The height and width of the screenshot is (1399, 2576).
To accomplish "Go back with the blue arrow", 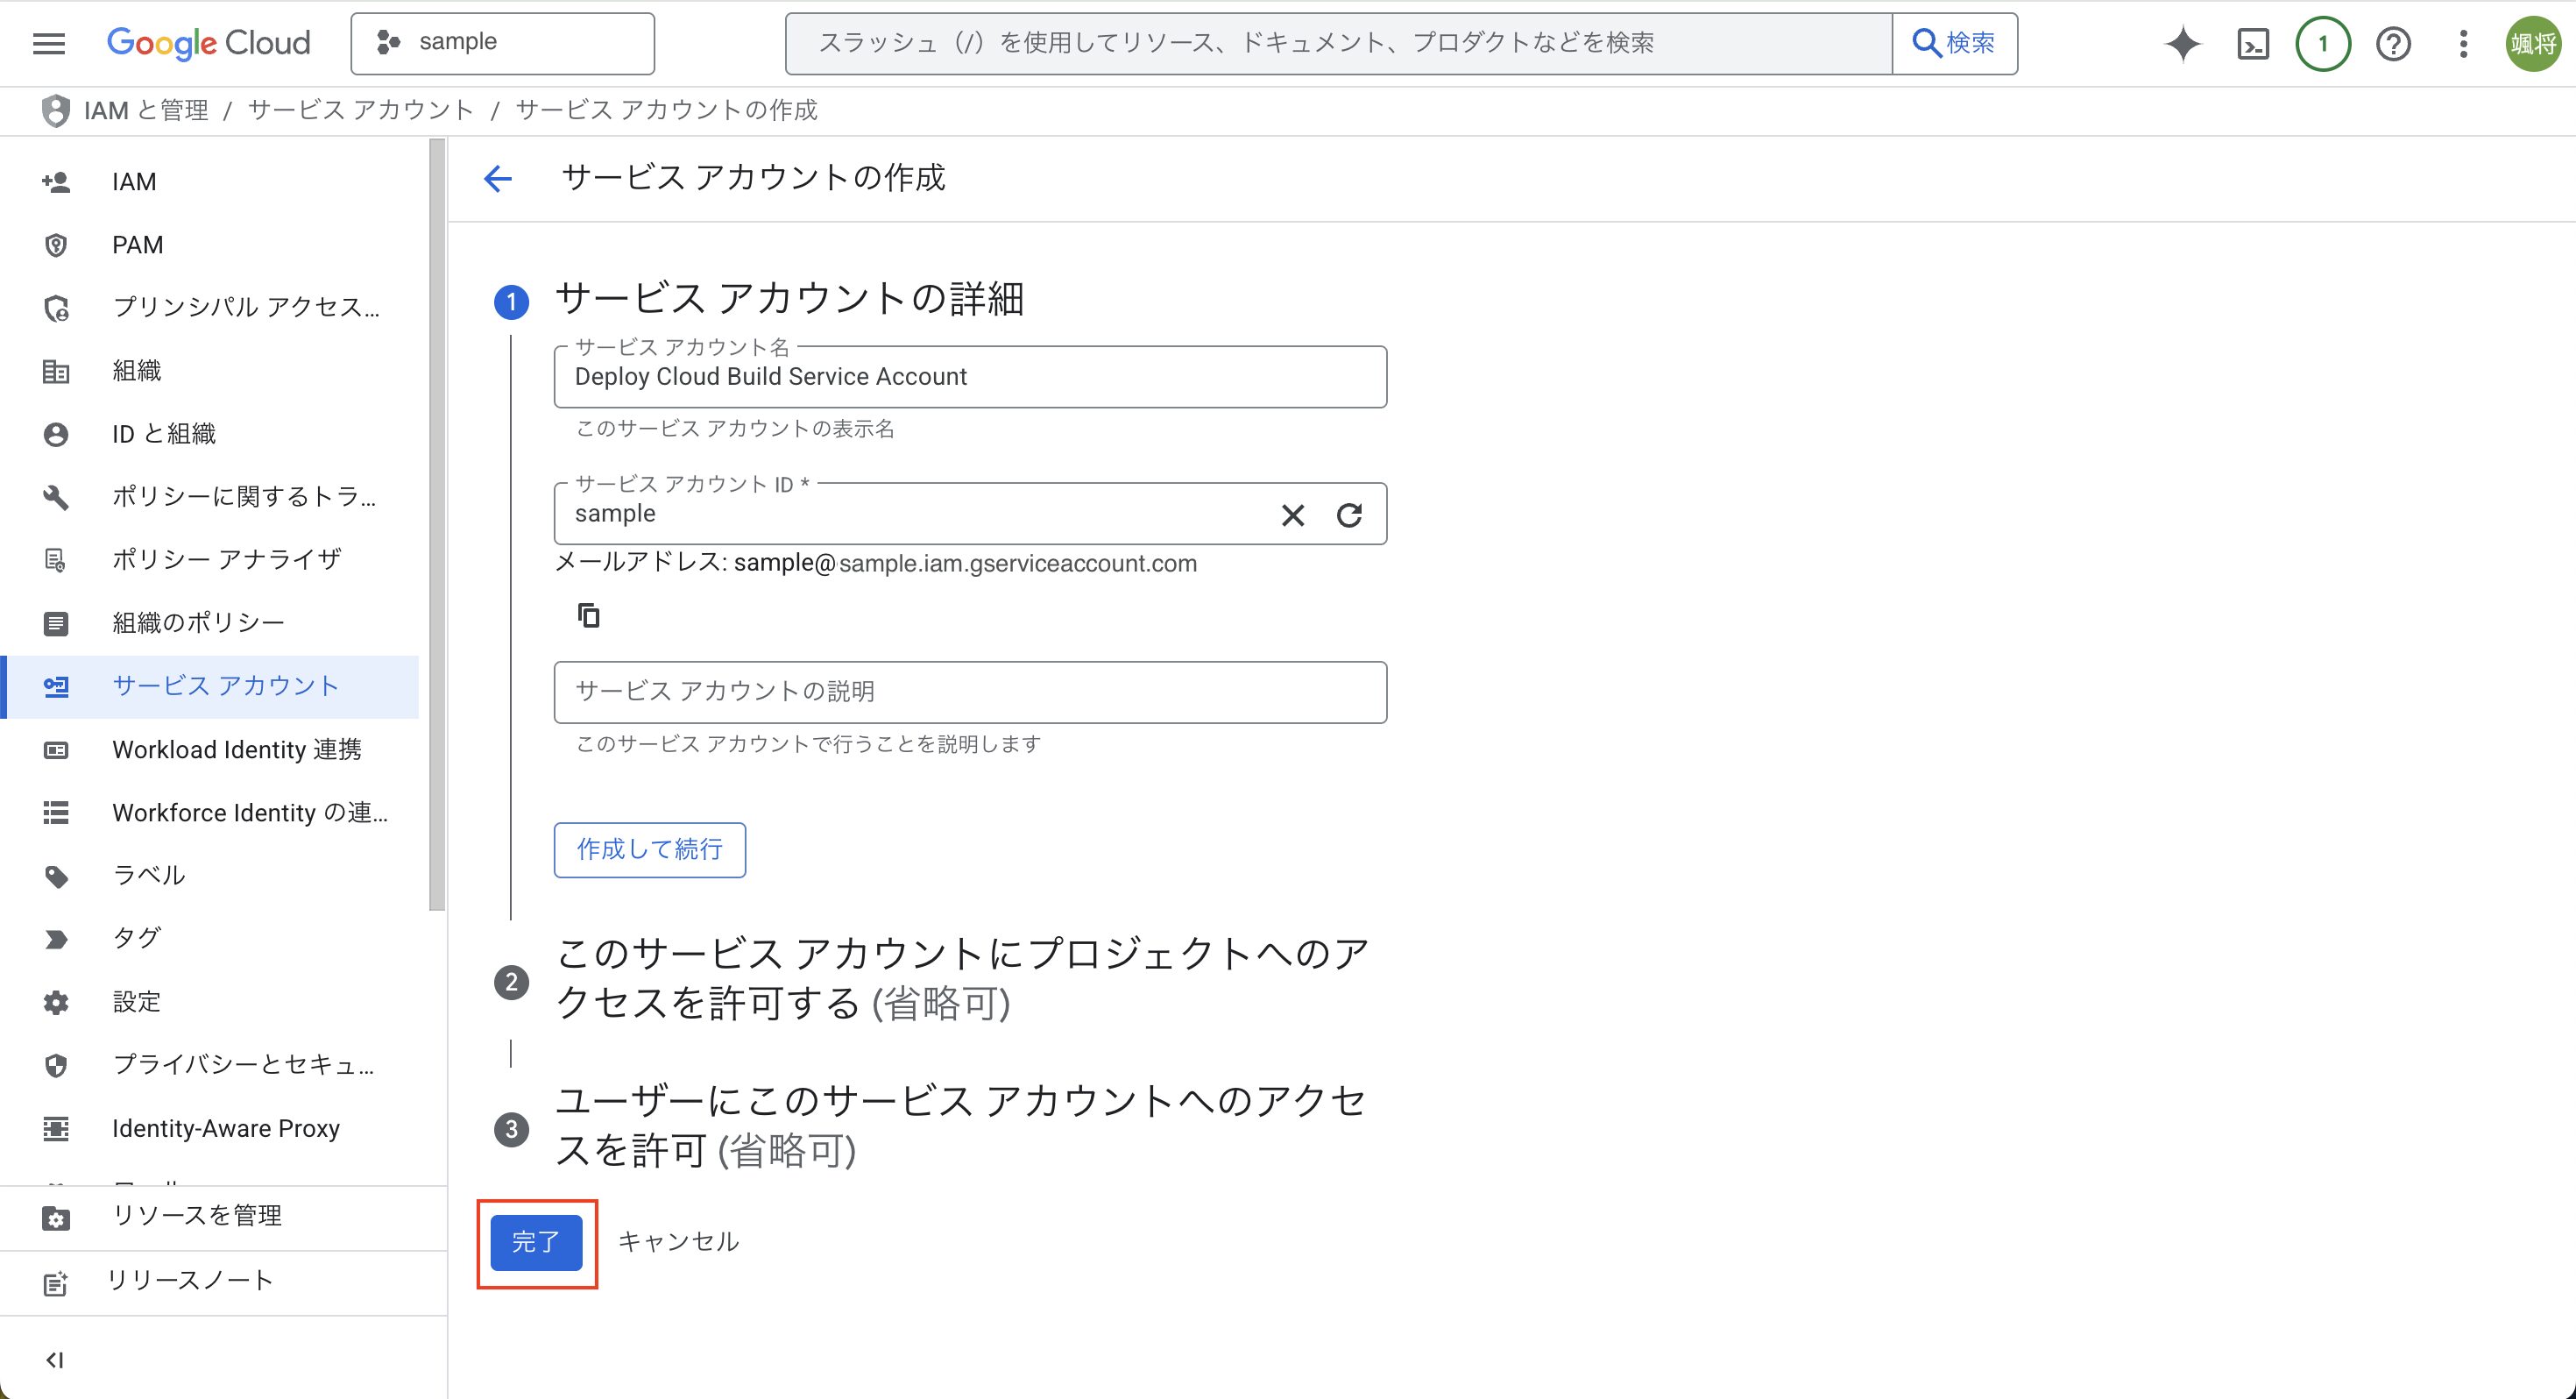I will (498, 178).
